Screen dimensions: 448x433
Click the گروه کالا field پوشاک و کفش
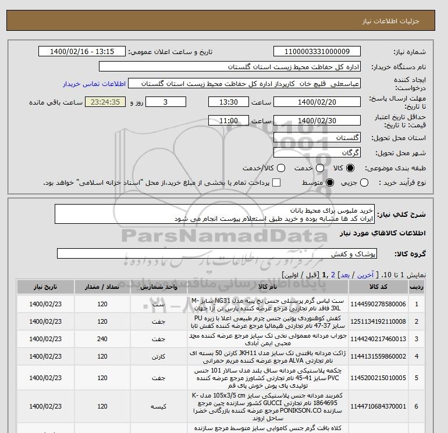pos(217,253)
